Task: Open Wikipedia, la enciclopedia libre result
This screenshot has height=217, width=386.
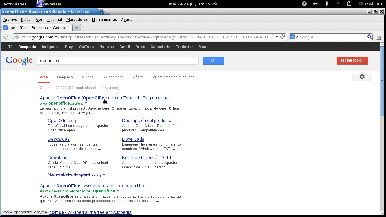Action: (93, 186)
